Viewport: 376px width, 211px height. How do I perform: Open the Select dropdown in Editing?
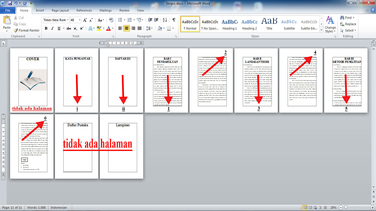tap(348, 30)
